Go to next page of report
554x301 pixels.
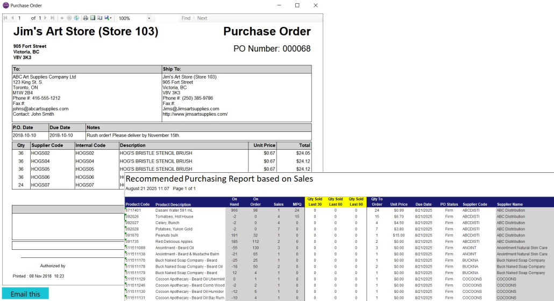coord(45,18)
